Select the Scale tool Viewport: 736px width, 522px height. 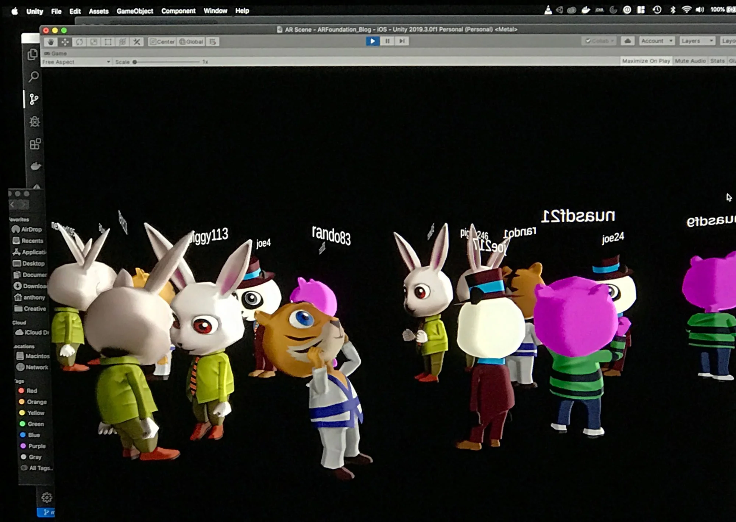tap(94, 42)
